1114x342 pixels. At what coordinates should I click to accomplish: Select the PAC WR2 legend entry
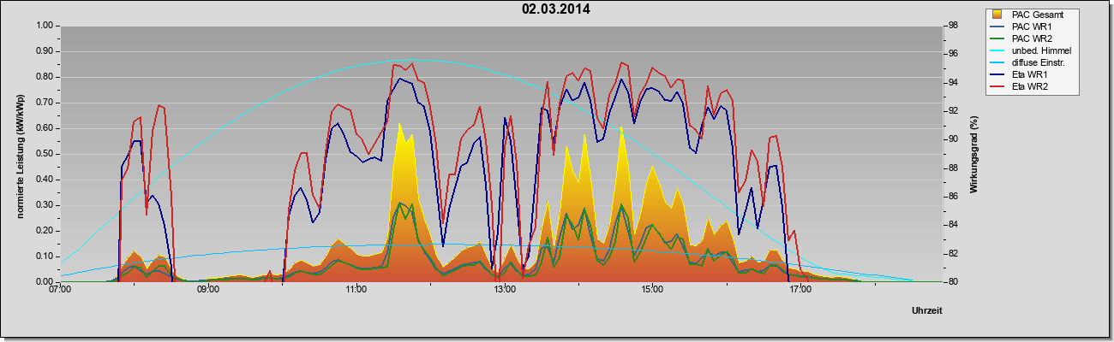[x=1032, y=38]
